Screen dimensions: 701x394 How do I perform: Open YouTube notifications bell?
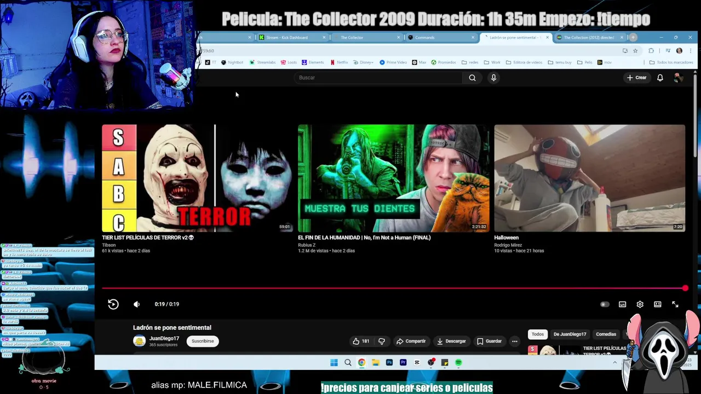click(x=660, y=78)
